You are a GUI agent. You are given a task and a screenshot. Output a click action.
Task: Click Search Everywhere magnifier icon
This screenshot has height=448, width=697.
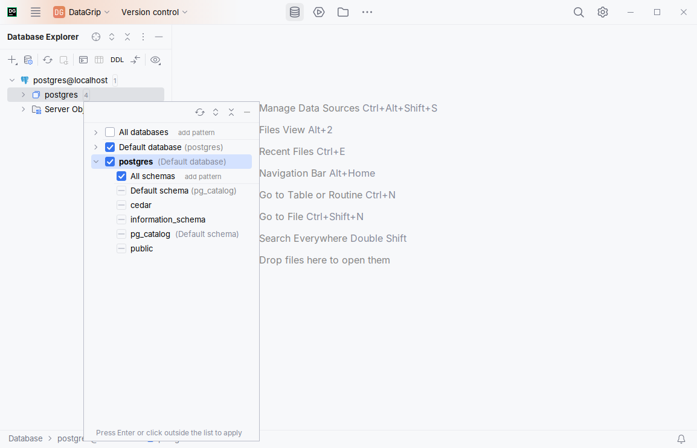579,12
